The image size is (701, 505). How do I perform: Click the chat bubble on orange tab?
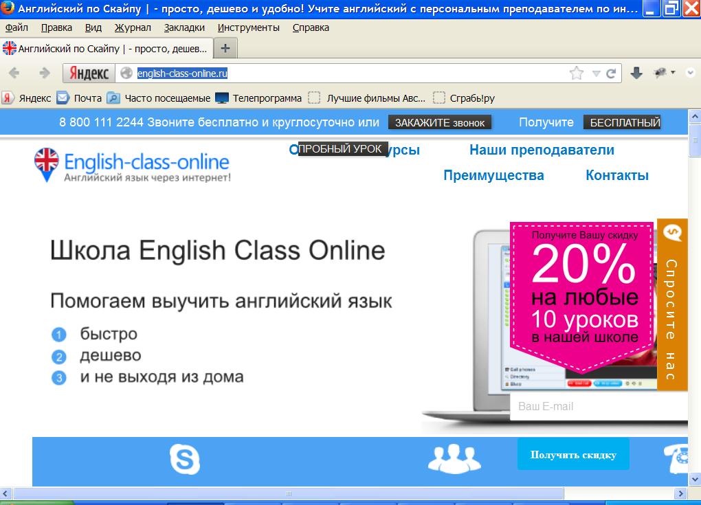[x=672, y=232]
